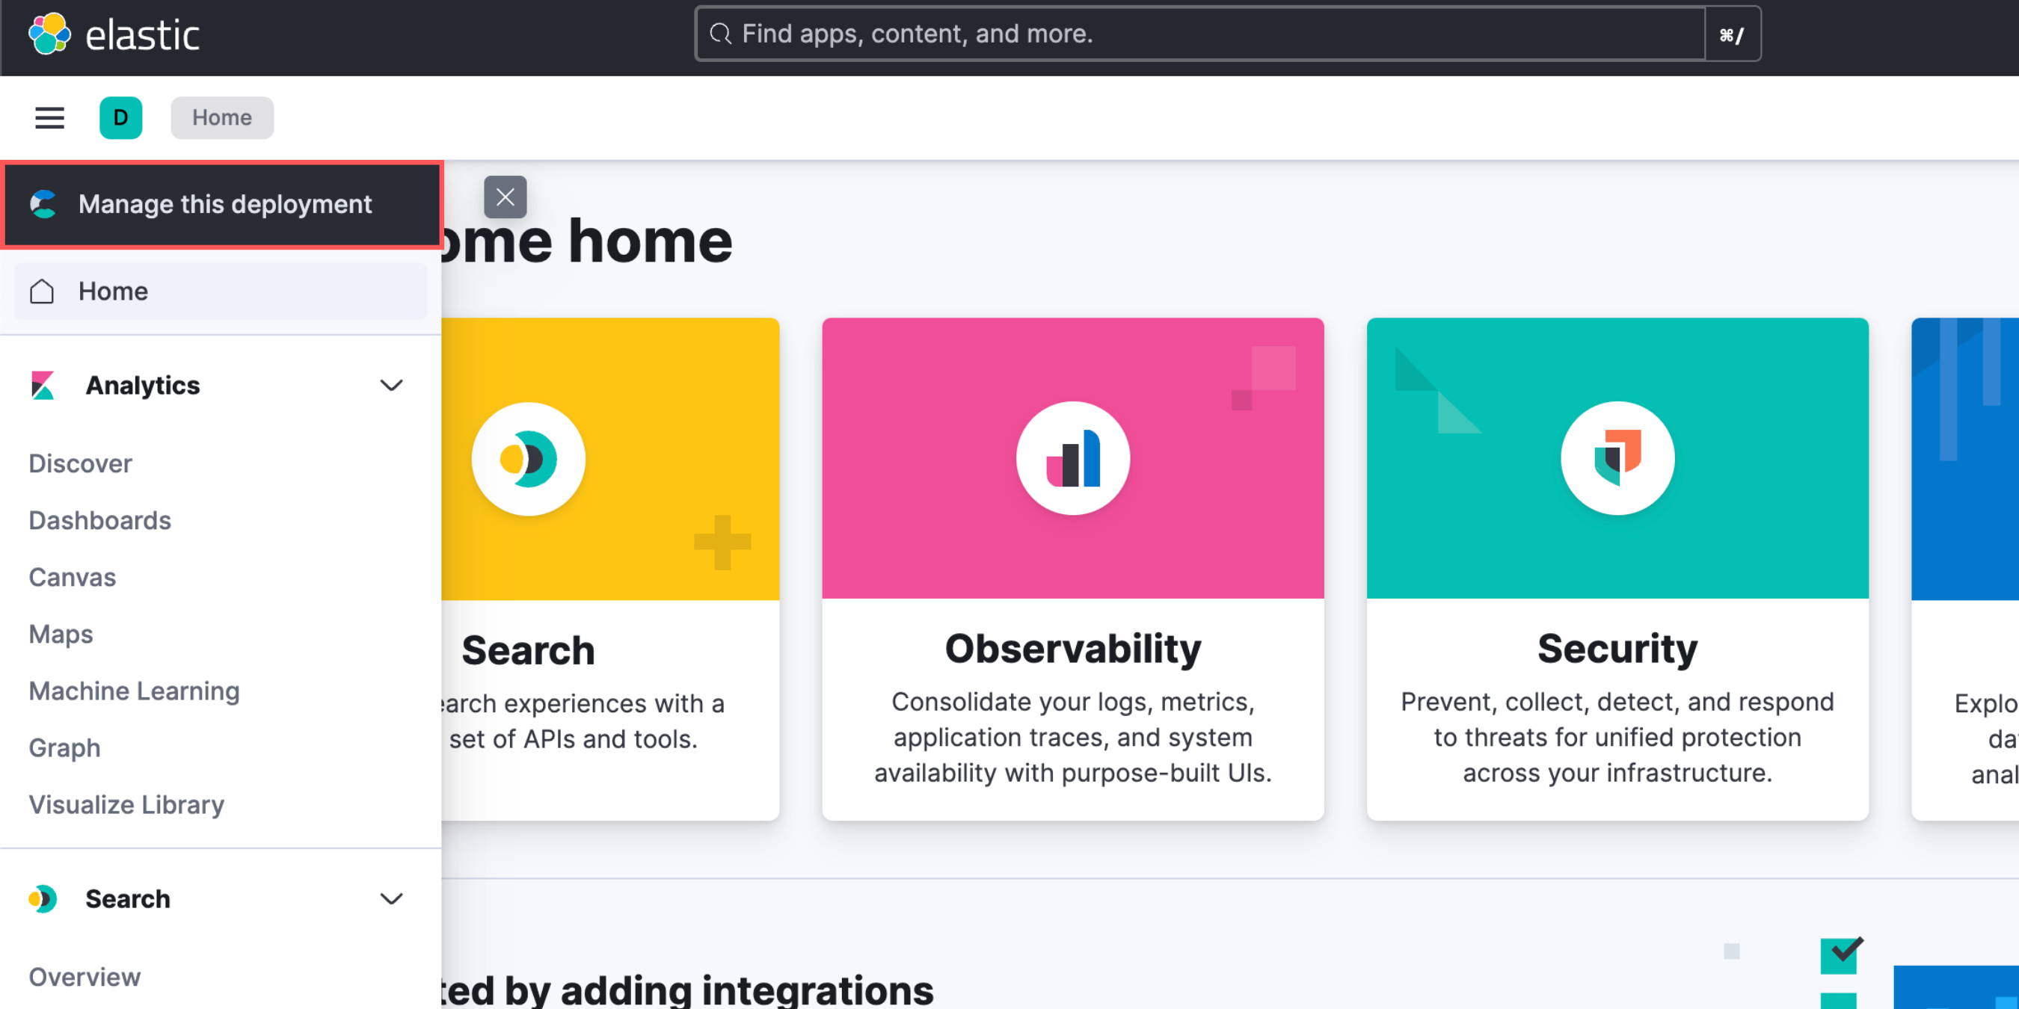The width and height of the screenshot is (2019, 1009).
Task: Go to Dashboards
Action: (99, 520)
